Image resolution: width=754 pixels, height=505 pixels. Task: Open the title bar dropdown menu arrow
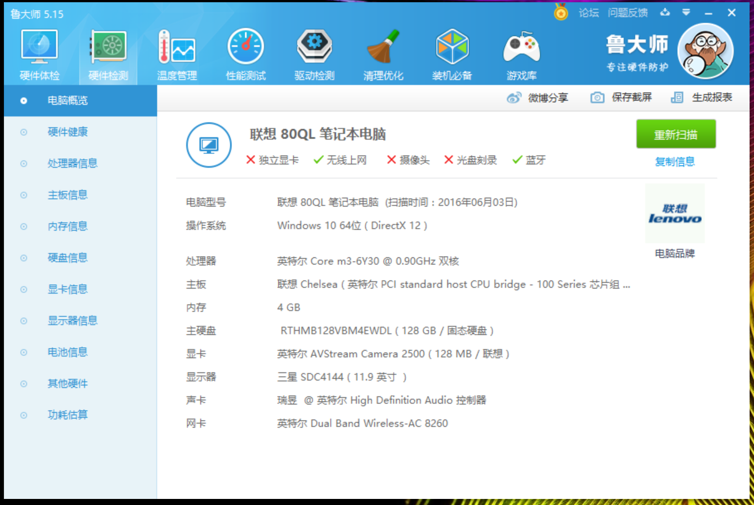686,12
